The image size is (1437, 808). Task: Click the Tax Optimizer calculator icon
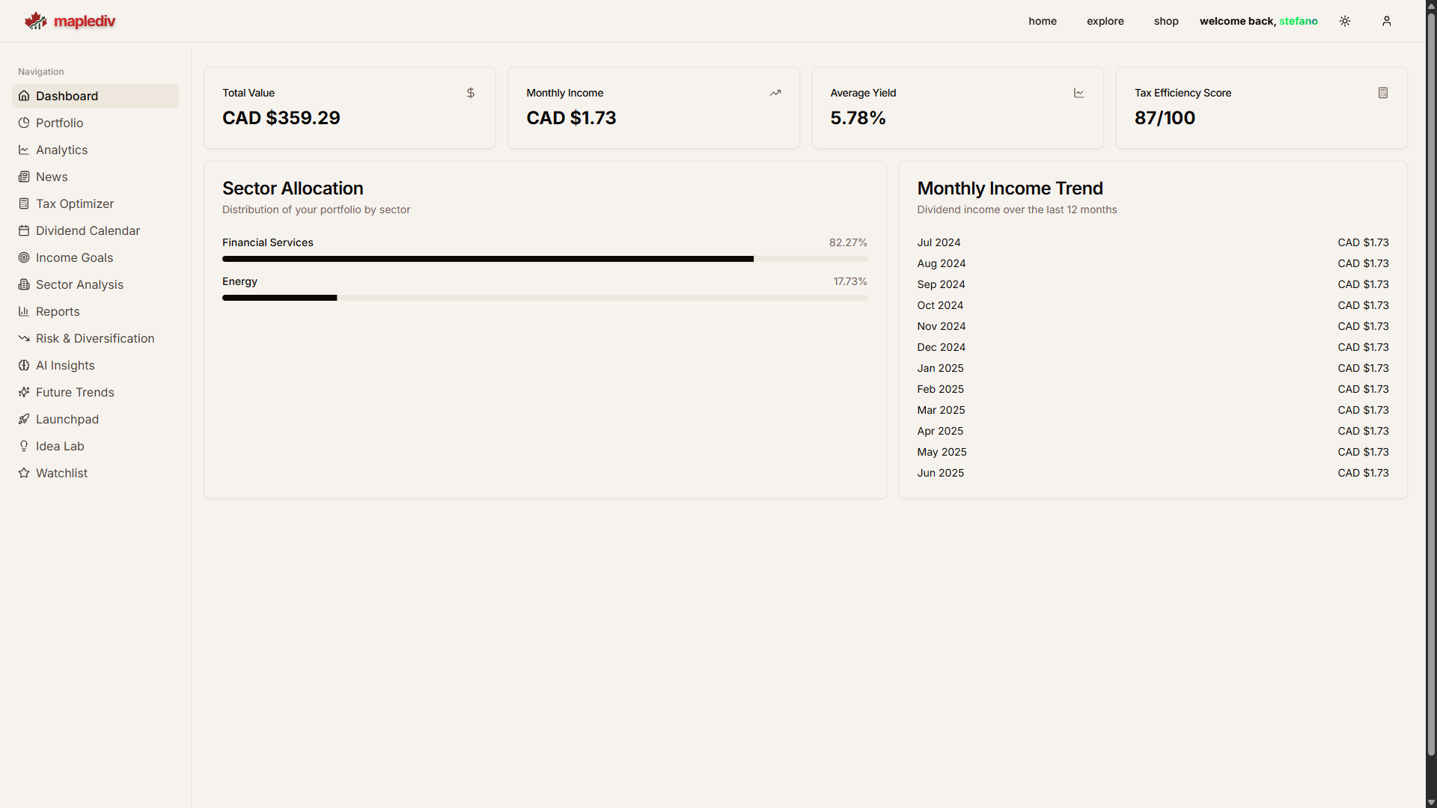tap(24, 203)
